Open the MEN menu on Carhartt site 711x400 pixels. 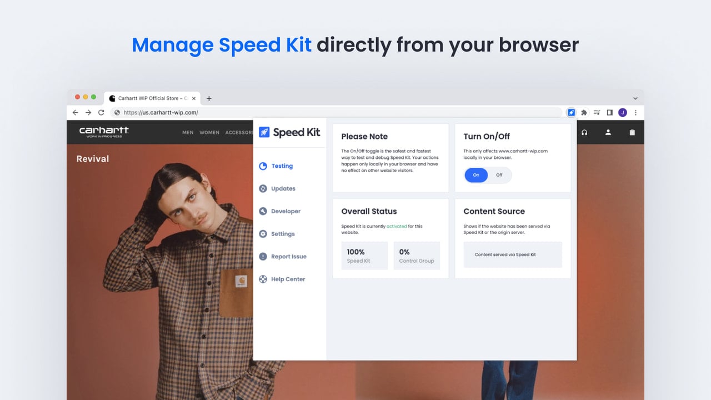click(188, 132)
